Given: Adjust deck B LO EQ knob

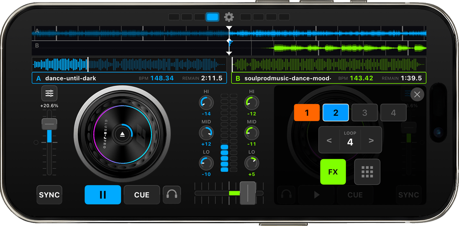Looking at the screenshot, I should [x=252, y=163].
